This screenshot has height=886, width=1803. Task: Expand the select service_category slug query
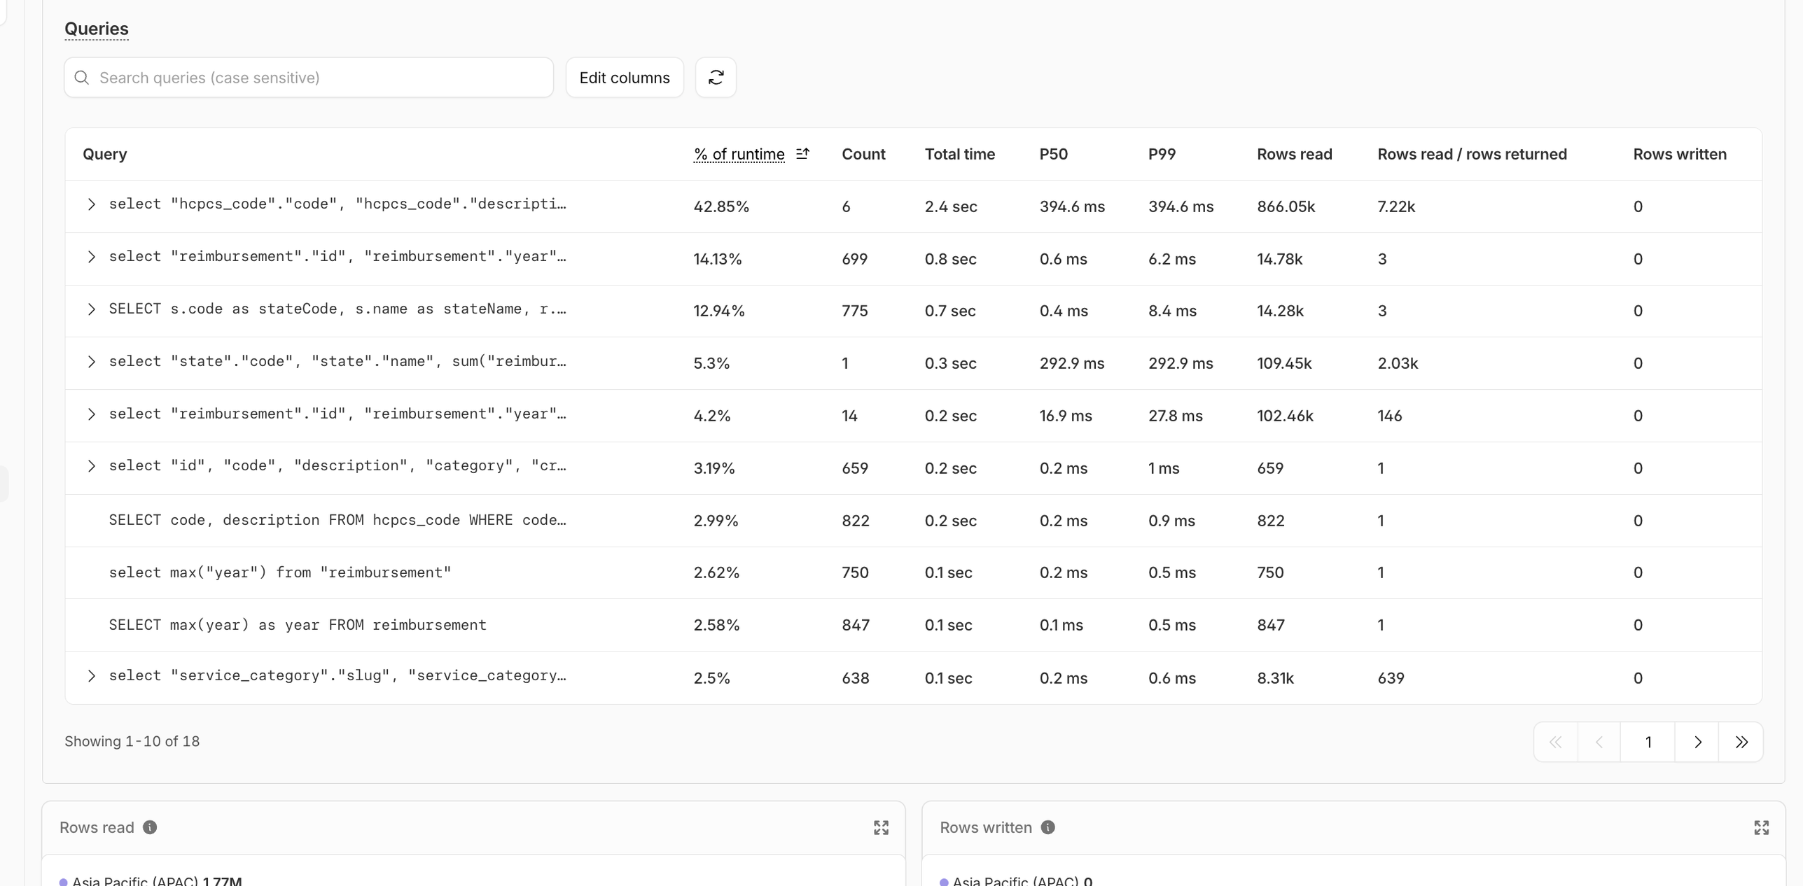91,676
